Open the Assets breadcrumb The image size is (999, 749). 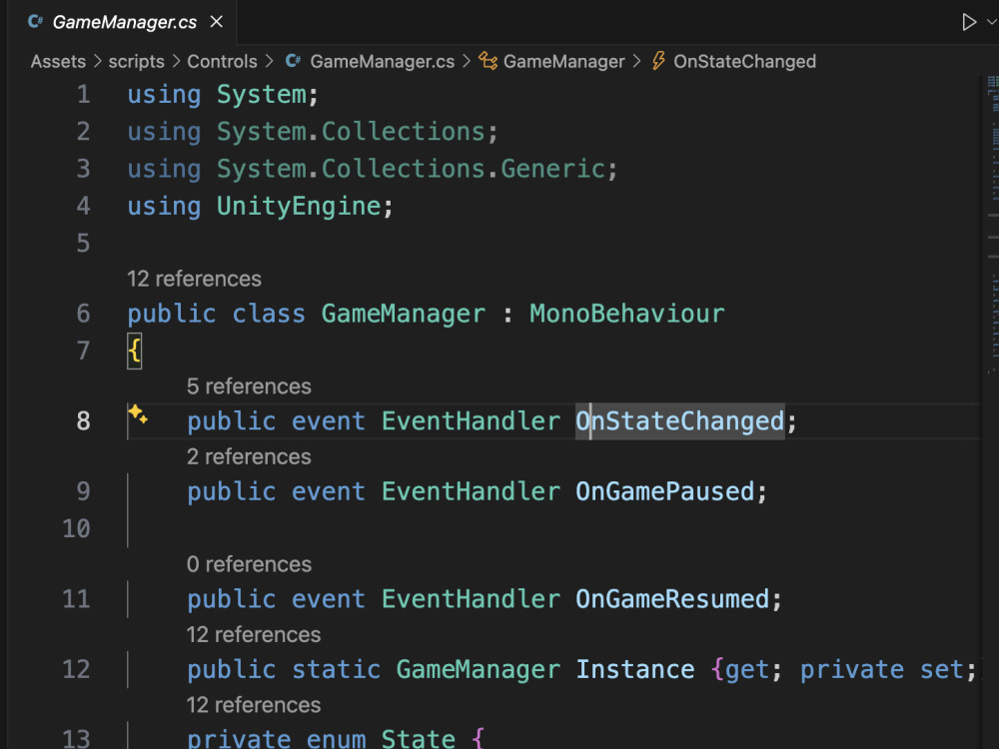pos(58,61)
